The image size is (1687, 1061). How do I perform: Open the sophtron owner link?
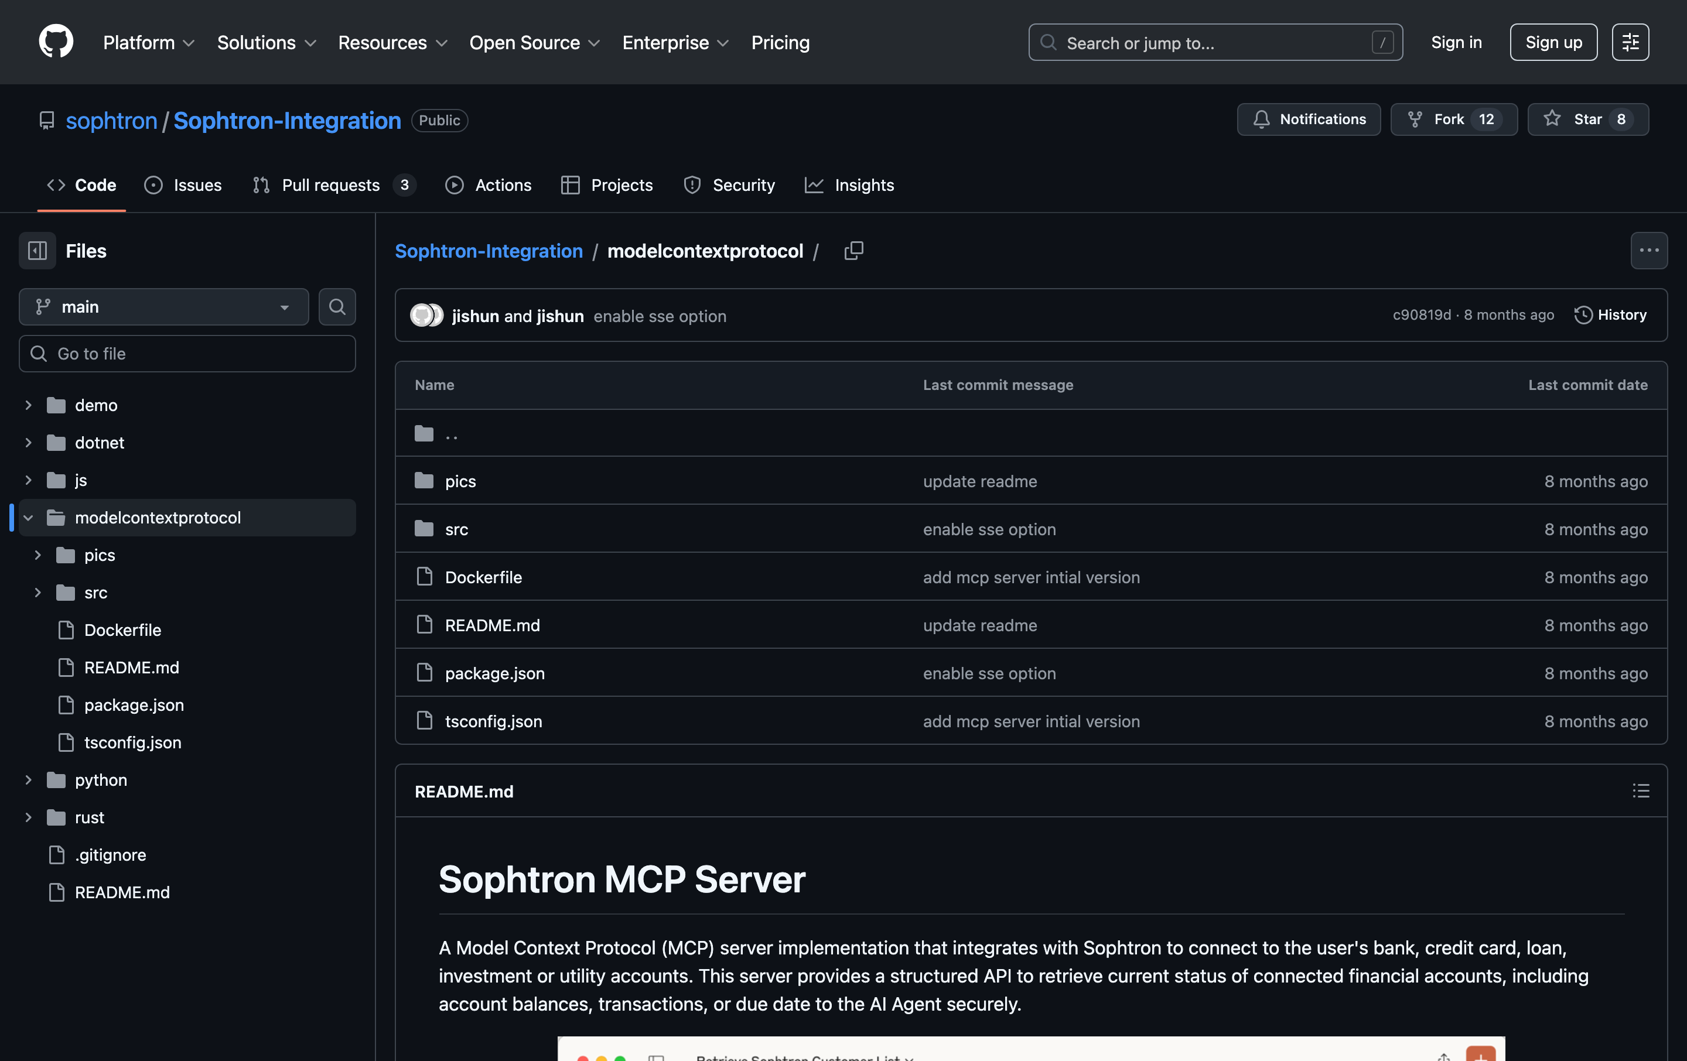pyautogui.click(x=111, y=121)
